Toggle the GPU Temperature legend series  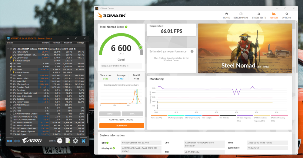click(x=193, y=117)
